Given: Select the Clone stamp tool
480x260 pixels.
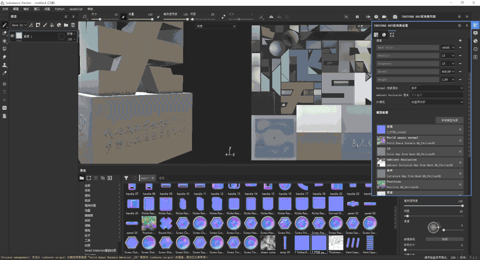Looking at the screenshot, I should coord(4,65).
